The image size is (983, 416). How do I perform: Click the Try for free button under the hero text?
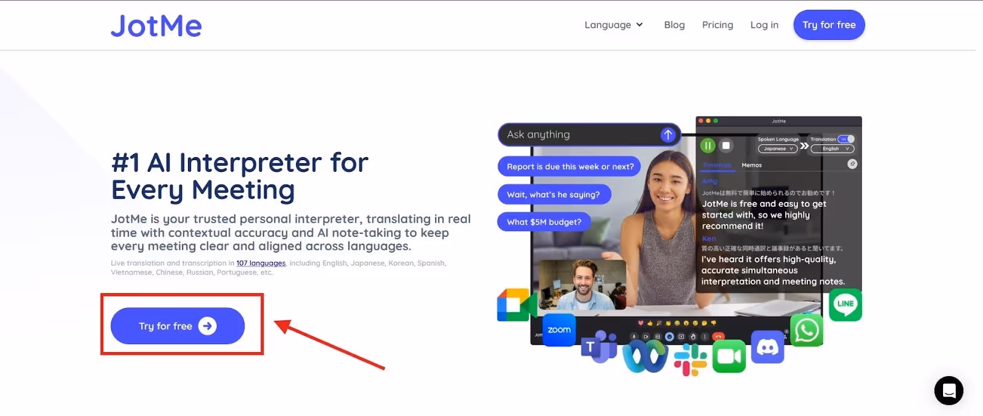click(178, 326)
